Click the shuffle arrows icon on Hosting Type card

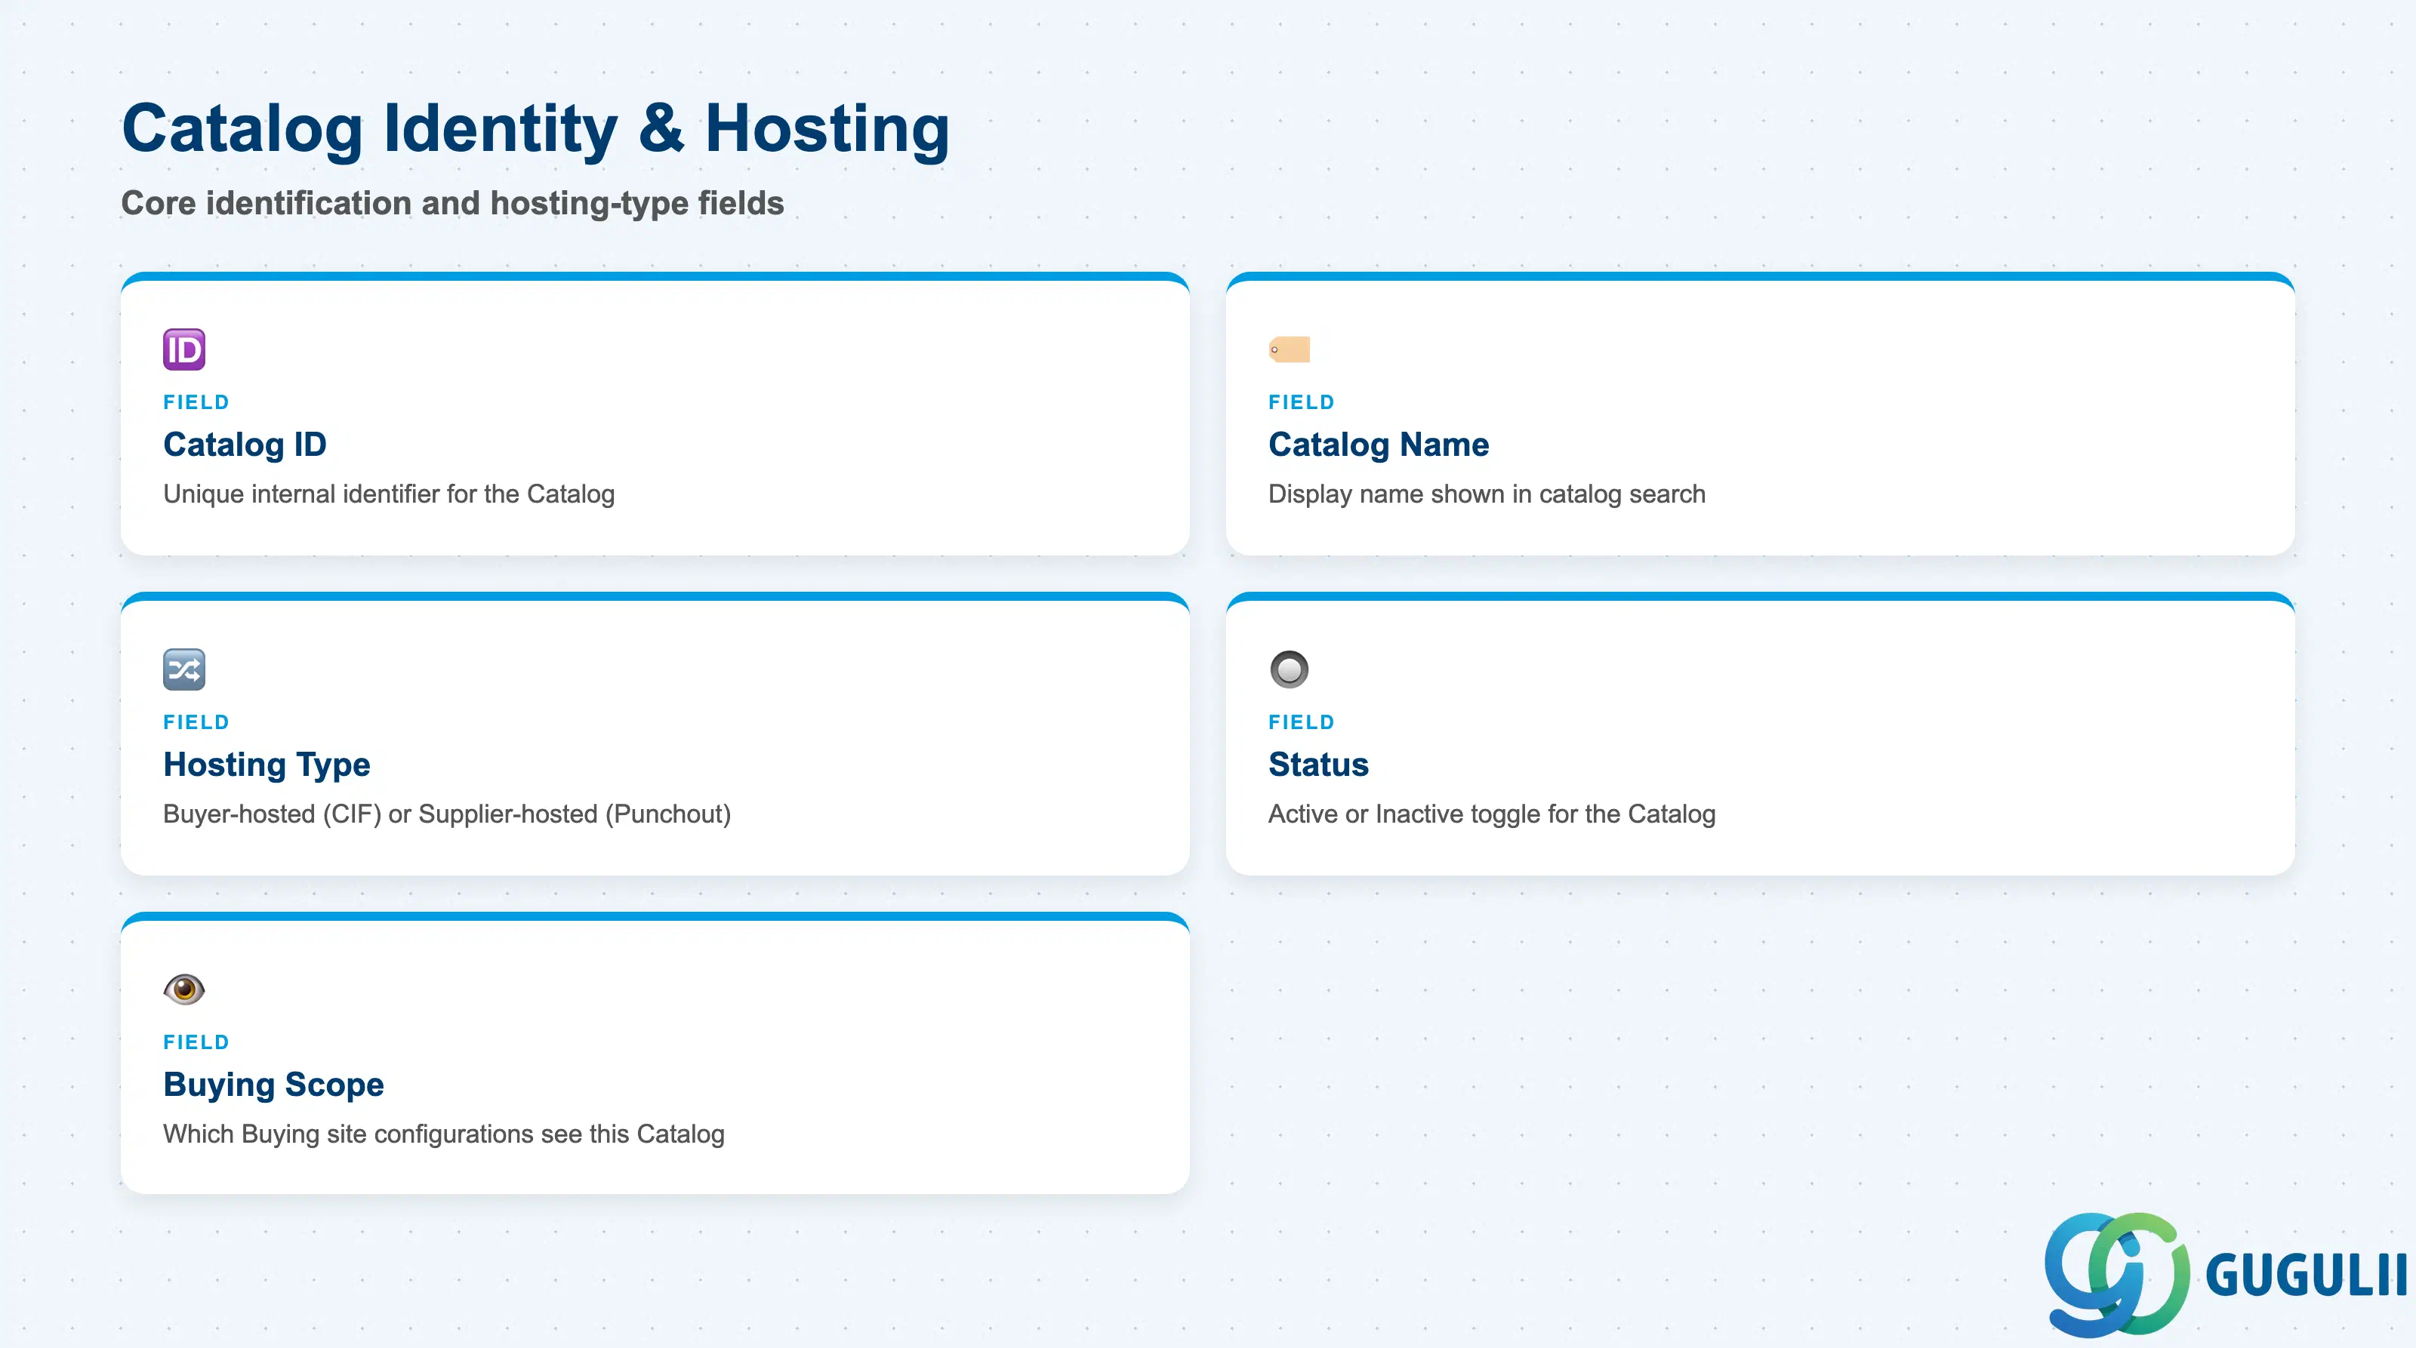tap(183, 669)
